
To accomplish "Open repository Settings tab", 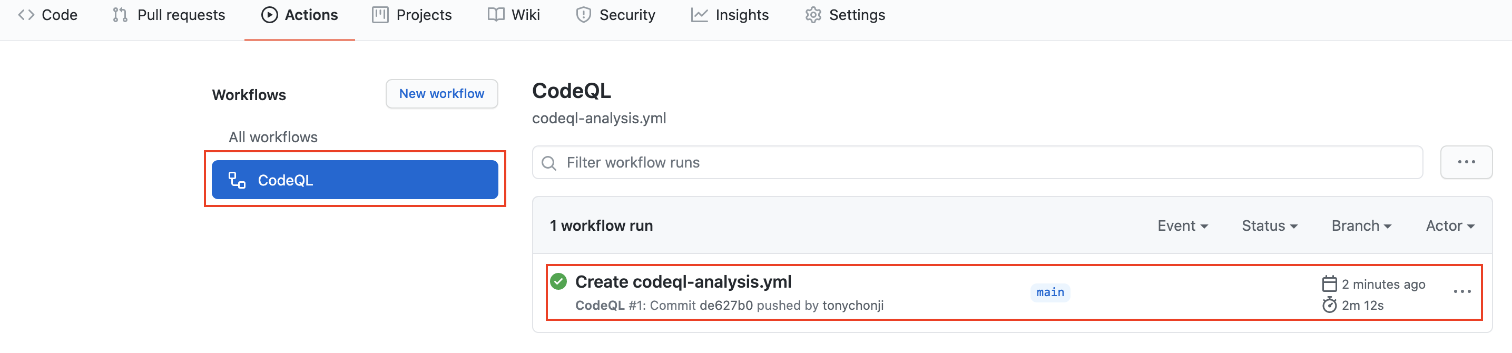I will 845,15.
